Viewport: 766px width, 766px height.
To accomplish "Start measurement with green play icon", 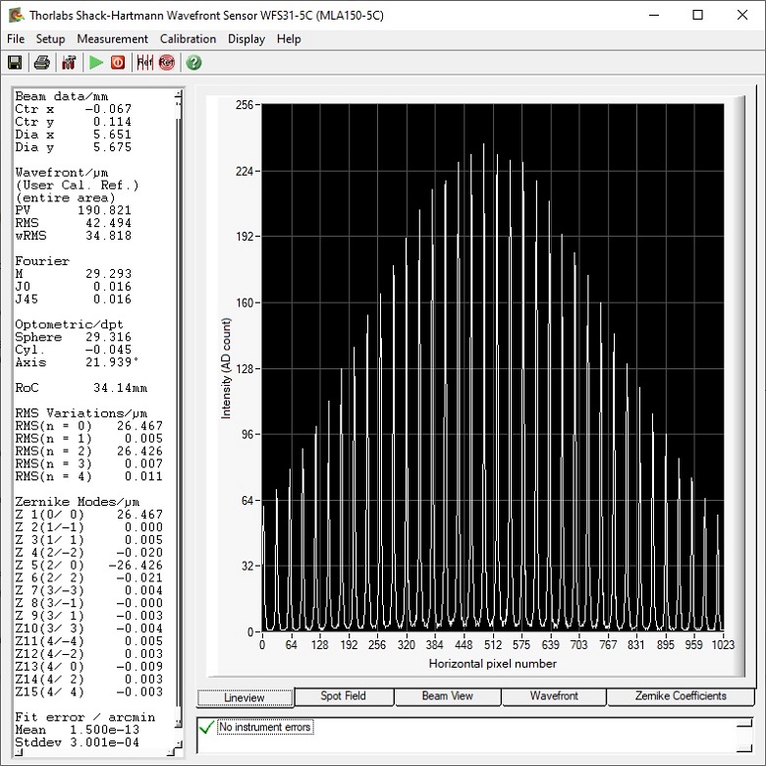I will coord(95,63).
